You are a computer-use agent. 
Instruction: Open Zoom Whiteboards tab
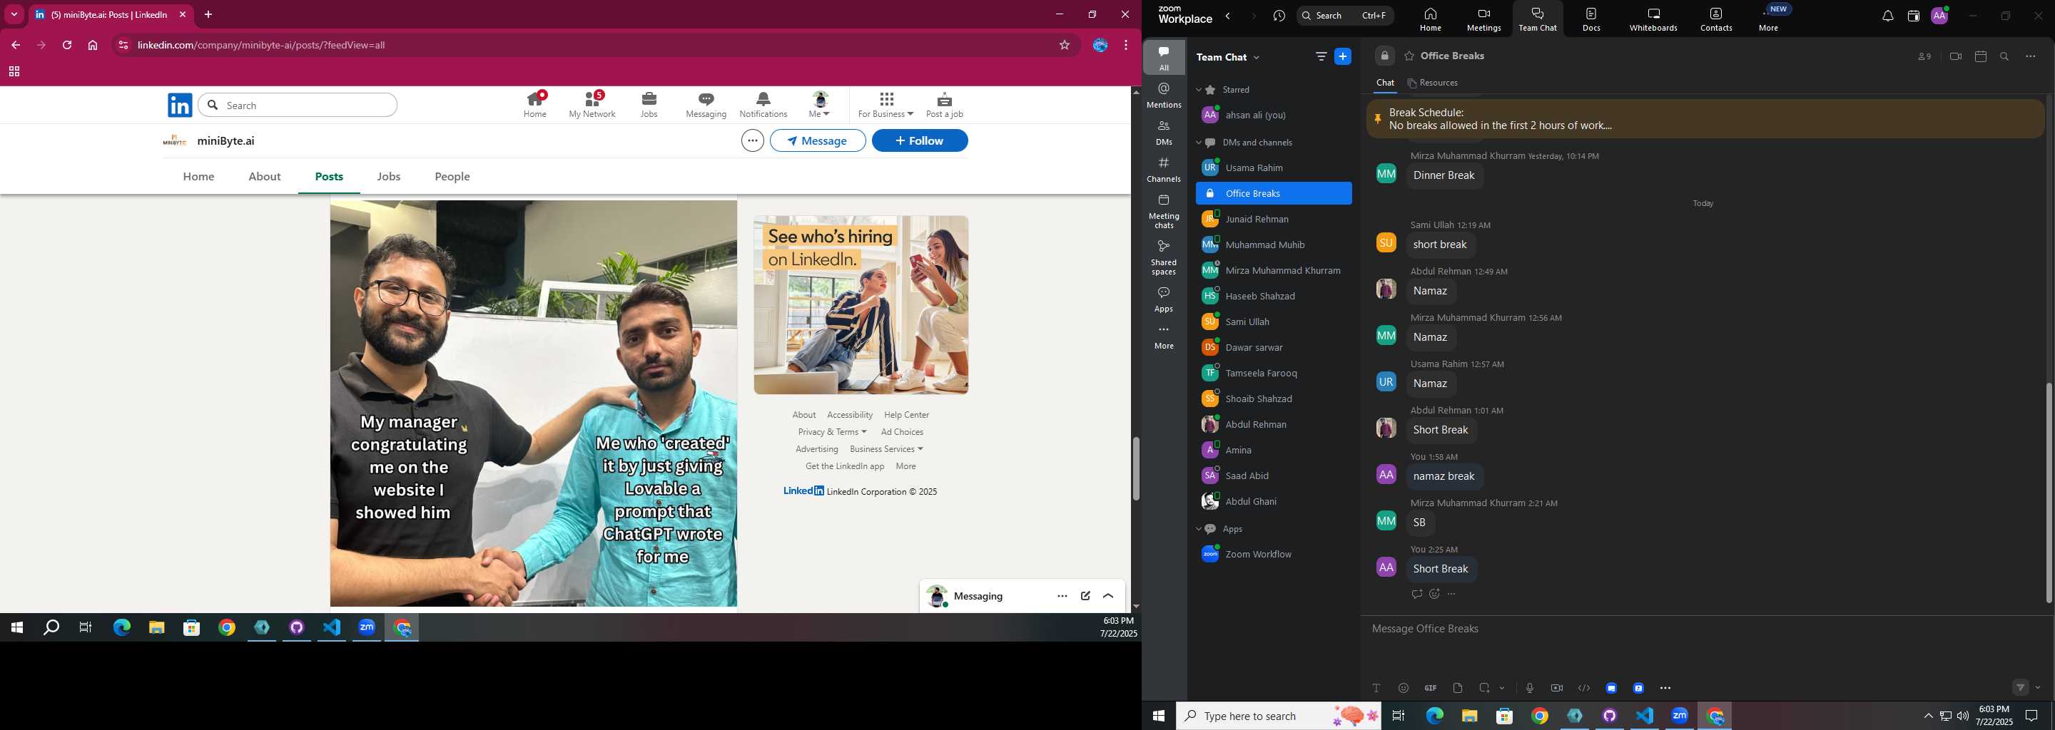1653,19
